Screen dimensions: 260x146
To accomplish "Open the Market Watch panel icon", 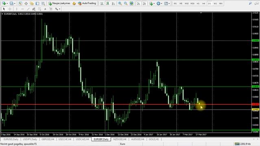I will [20, 3].
